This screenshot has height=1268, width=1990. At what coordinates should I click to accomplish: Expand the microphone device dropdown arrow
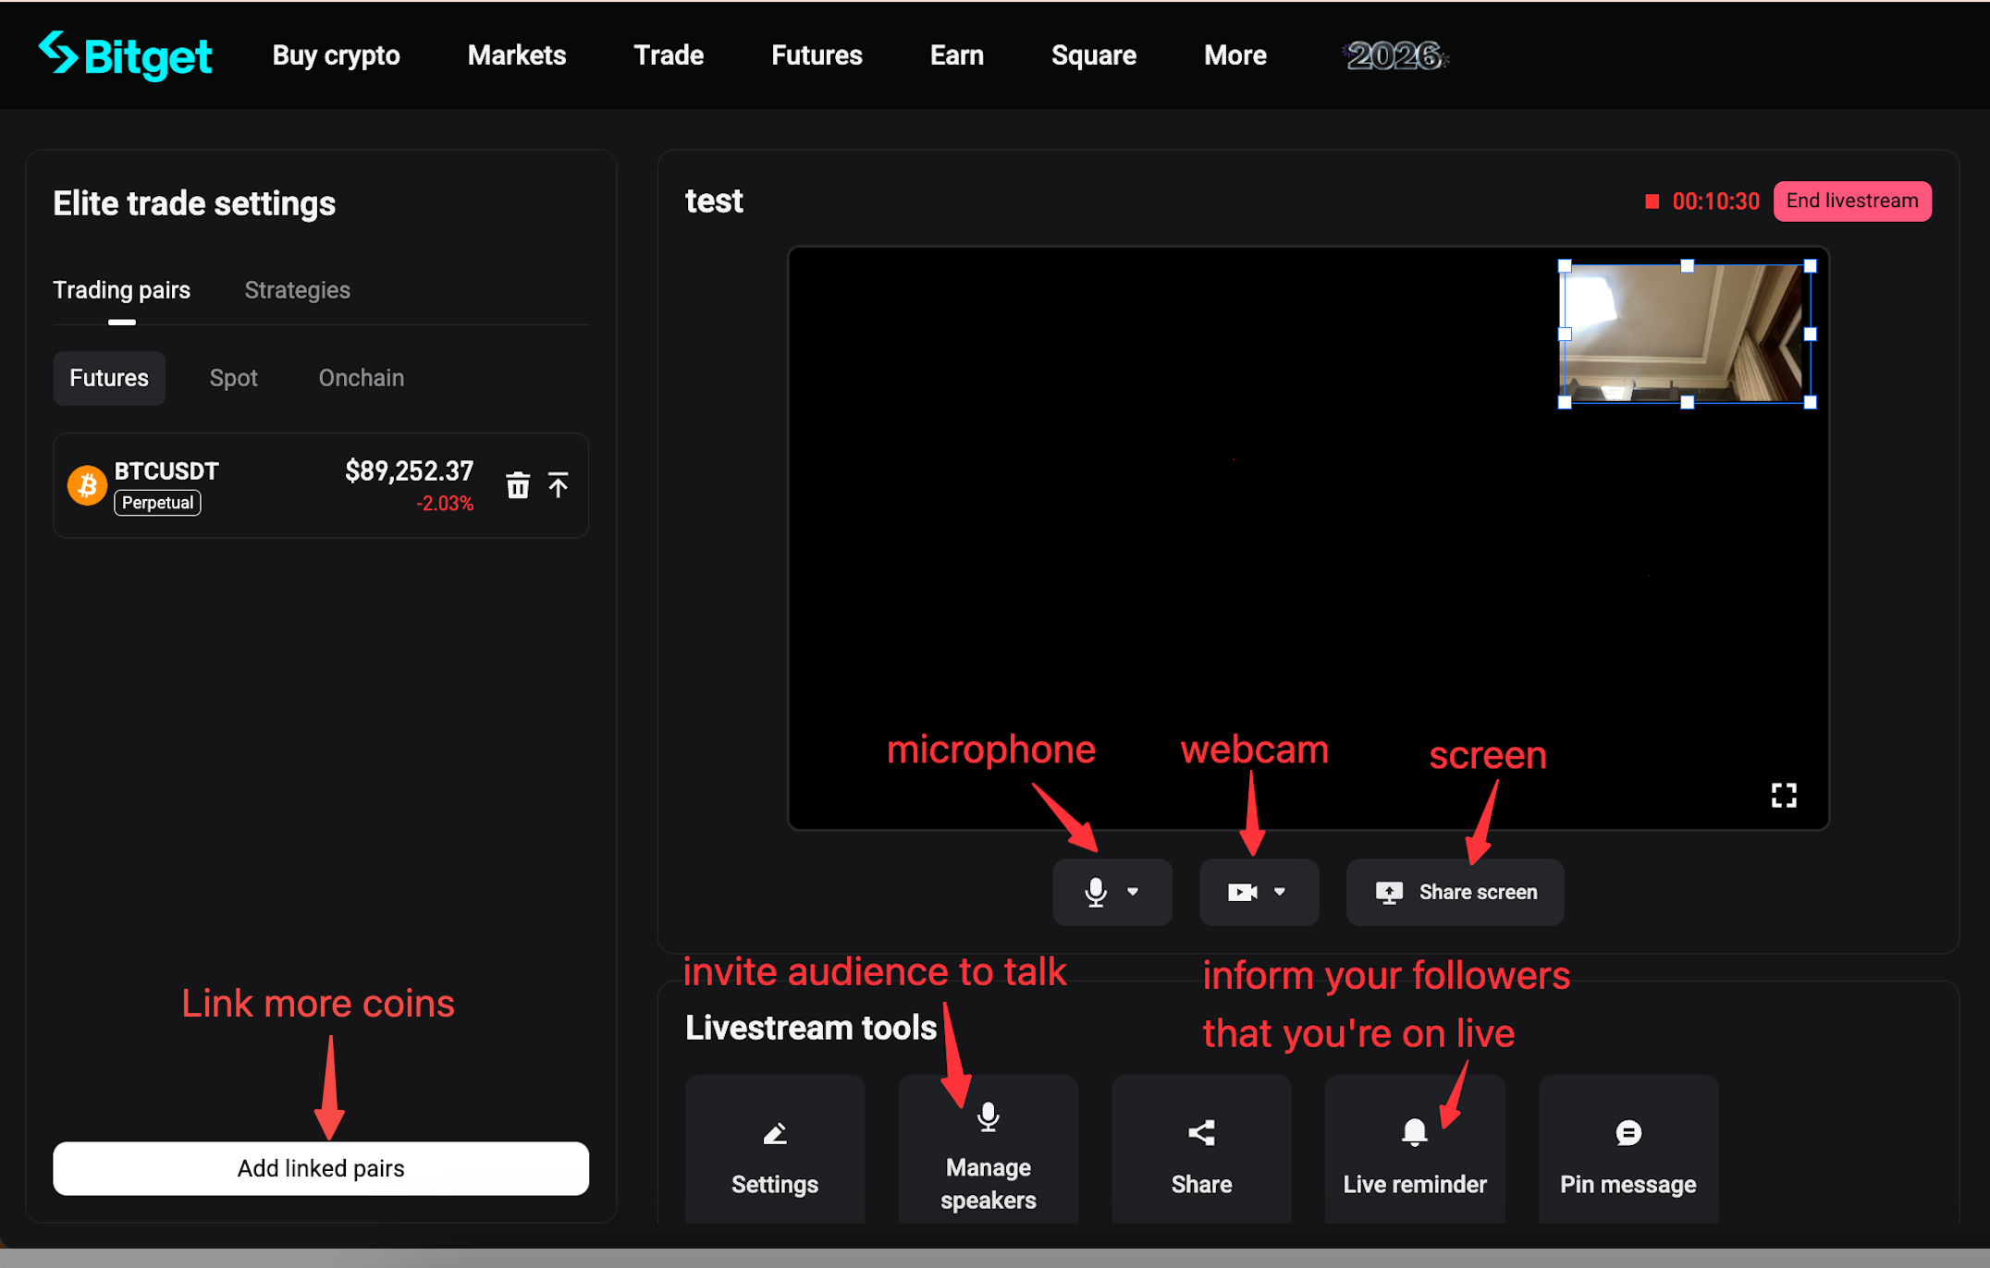[1134, 892]
